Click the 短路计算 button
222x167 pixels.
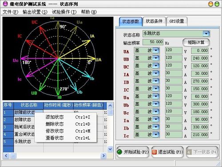[196, 42]
